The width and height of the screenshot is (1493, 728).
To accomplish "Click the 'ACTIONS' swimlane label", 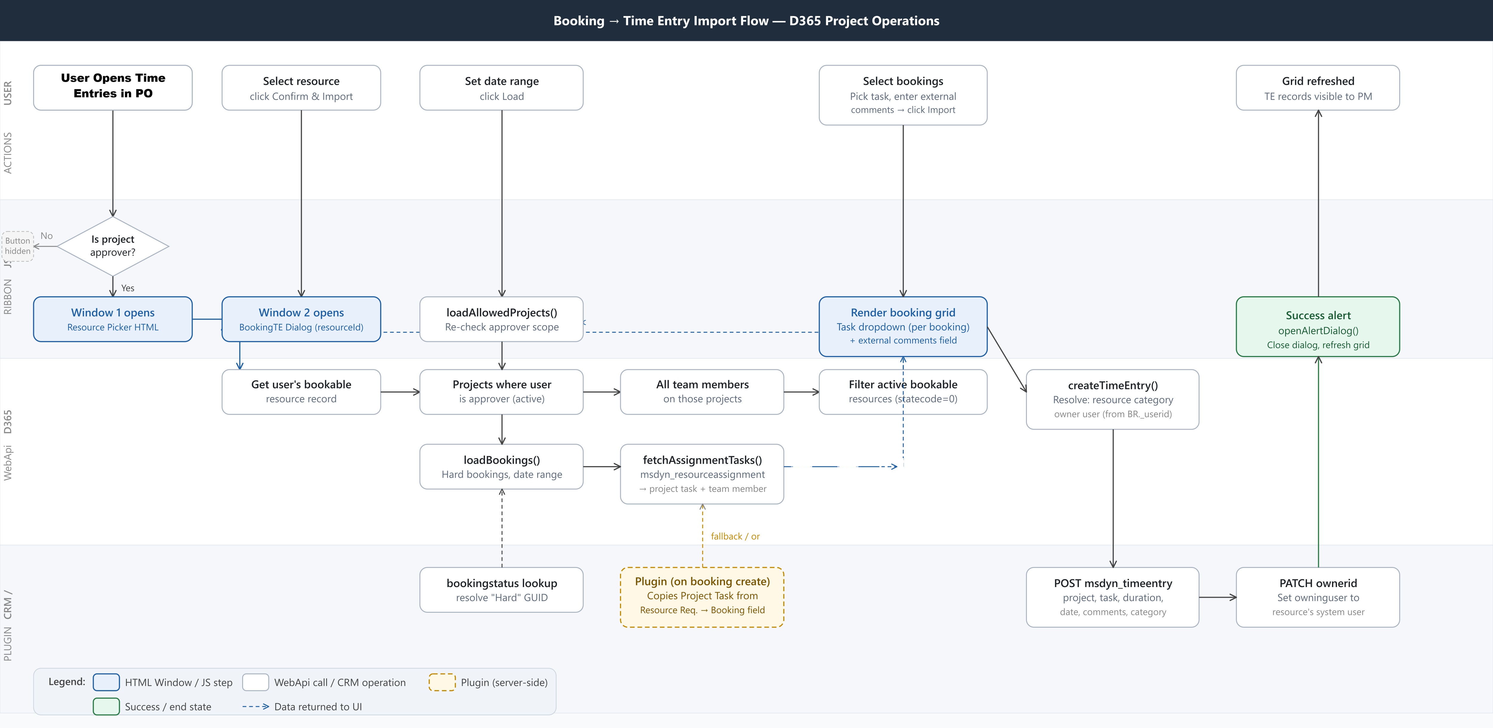I will point(7,153).
